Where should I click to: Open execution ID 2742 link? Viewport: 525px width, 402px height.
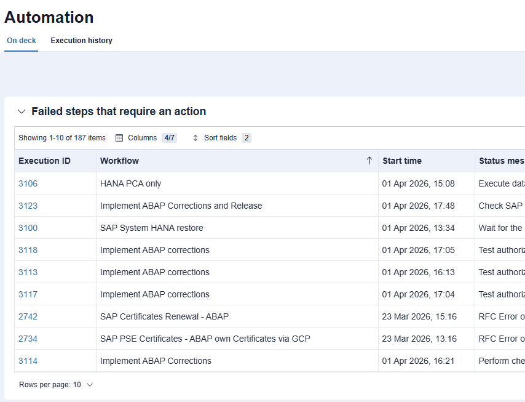coord(28,316)
